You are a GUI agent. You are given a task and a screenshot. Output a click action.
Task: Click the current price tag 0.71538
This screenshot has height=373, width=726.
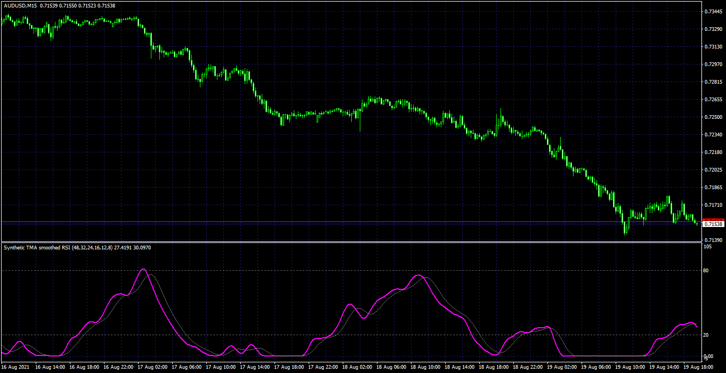point(713,224)
